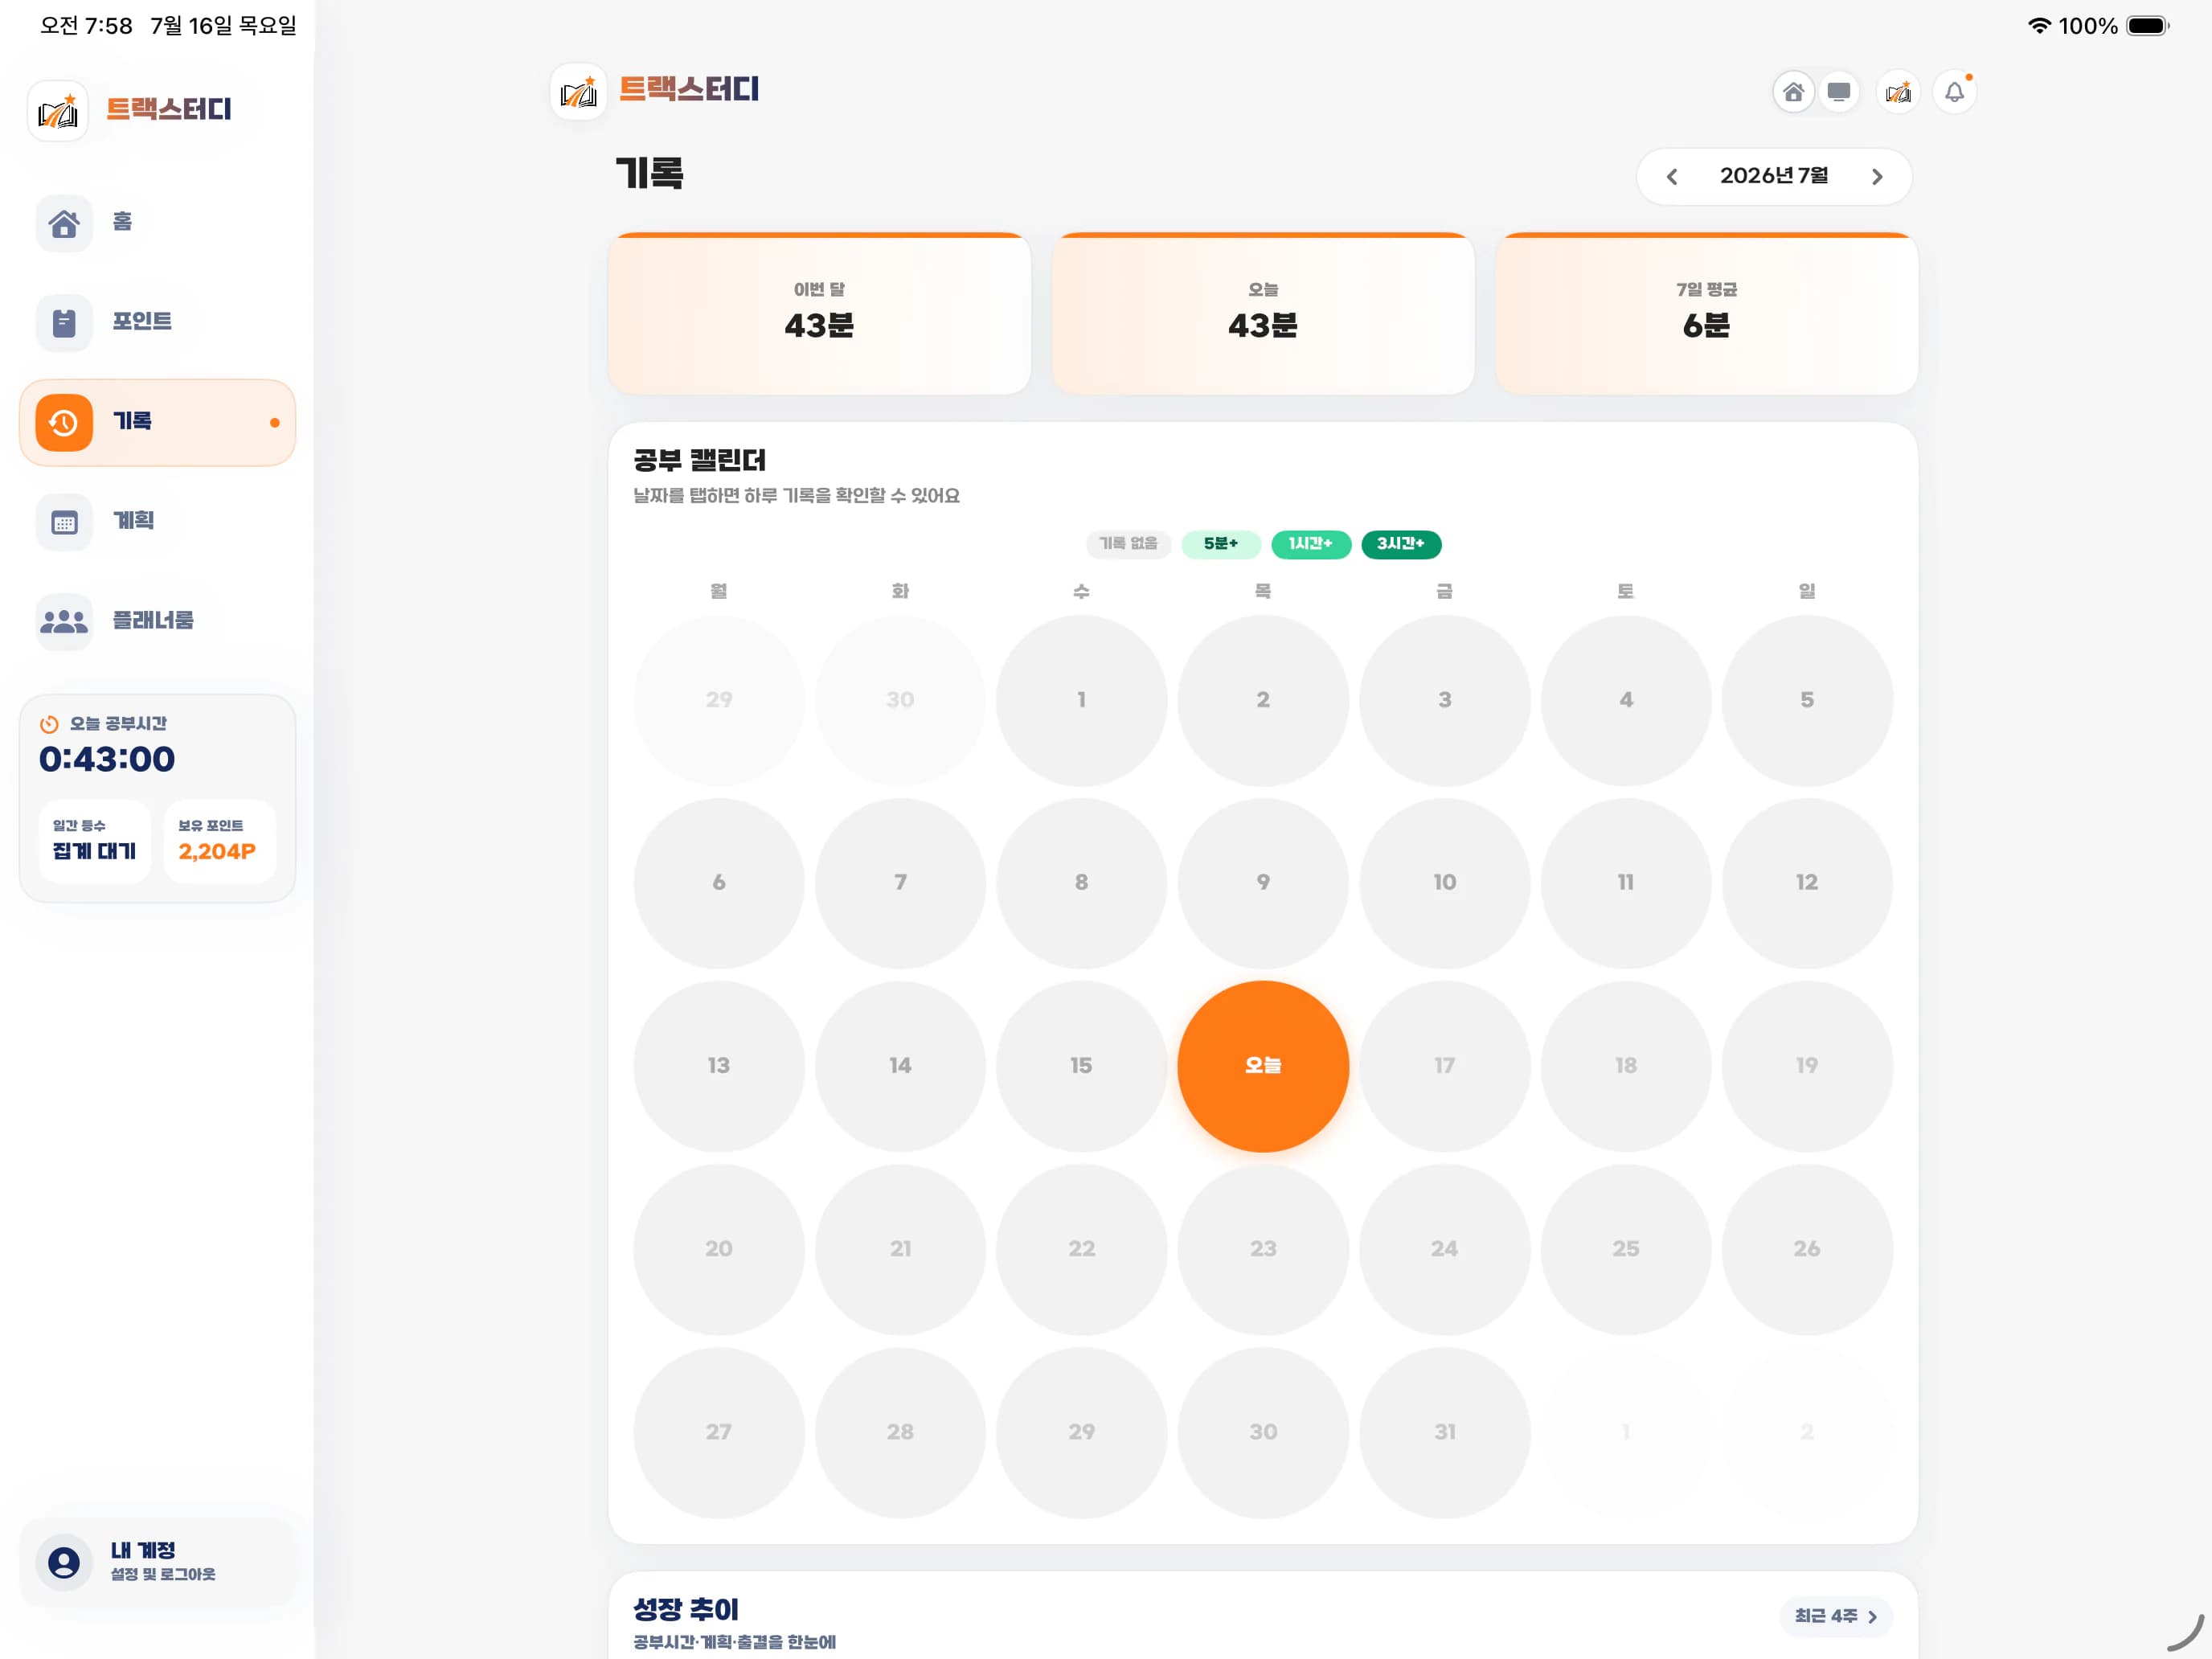Click the 0:43:00 study timer value
The image size is (2212, 1659).
click(107, 760)
